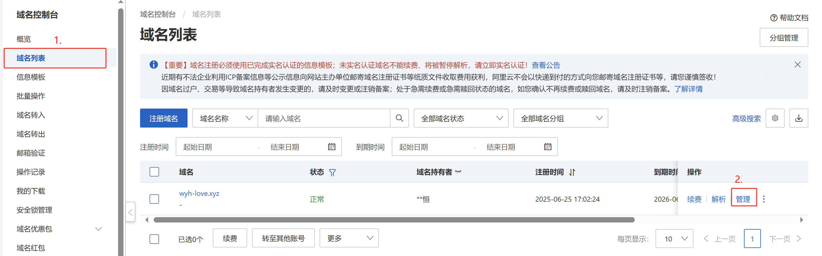
Task: Open the 全部域名状态 dropdown
Action: (461, 118)
